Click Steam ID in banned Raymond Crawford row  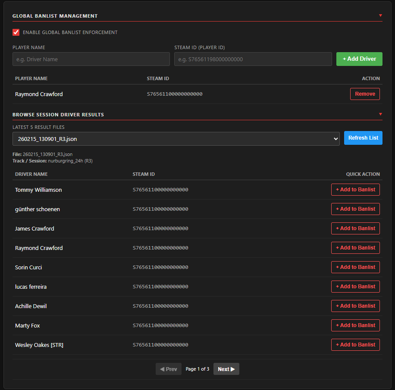click(175, 94)
